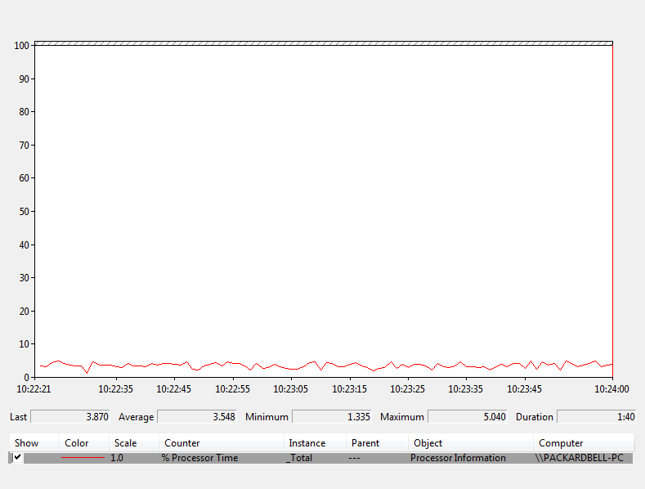Click the Computer column header
645x489 pixels.
pyautogui.click(x=561, y=442)
